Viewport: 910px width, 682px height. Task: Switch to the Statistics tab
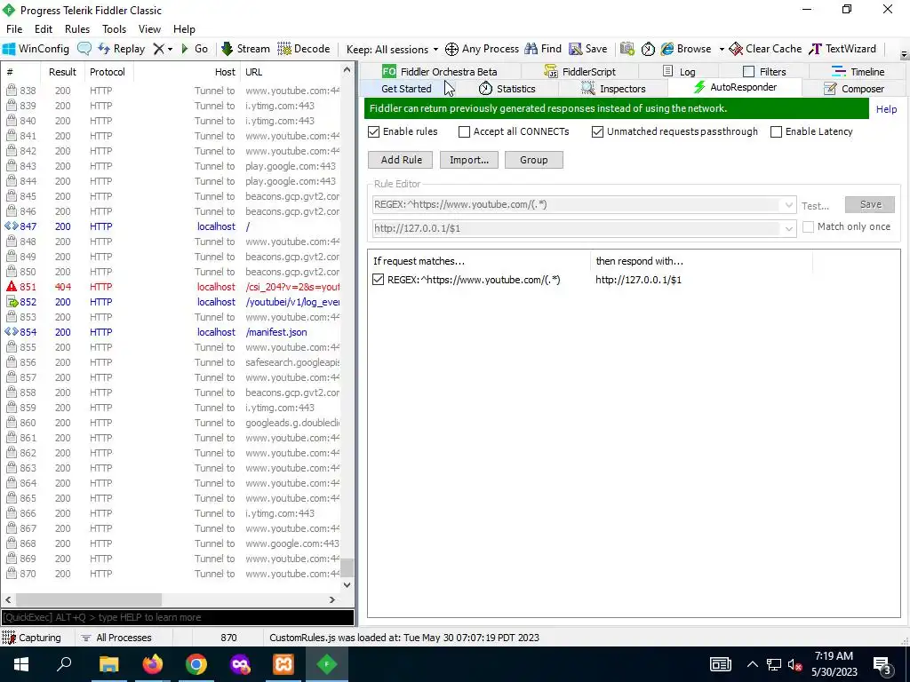pyautogui.click(x=507, y=89)
